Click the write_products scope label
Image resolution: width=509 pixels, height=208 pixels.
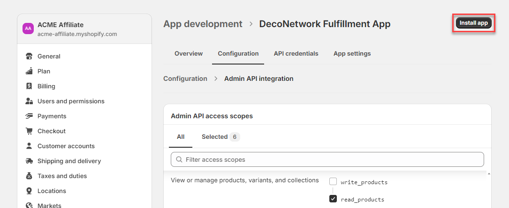point(364,182)
